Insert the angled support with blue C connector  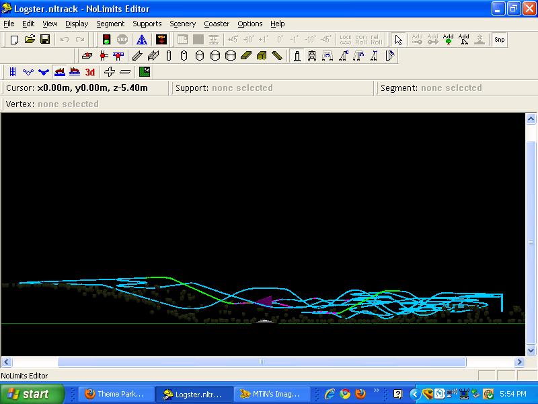pos(343,56)
